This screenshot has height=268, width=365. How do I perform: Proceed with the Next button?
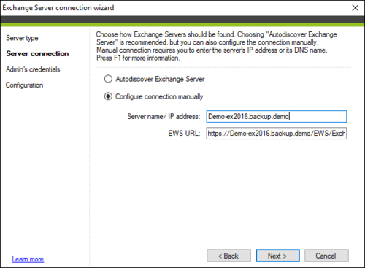pyautogui.click(x=277, y=256)
